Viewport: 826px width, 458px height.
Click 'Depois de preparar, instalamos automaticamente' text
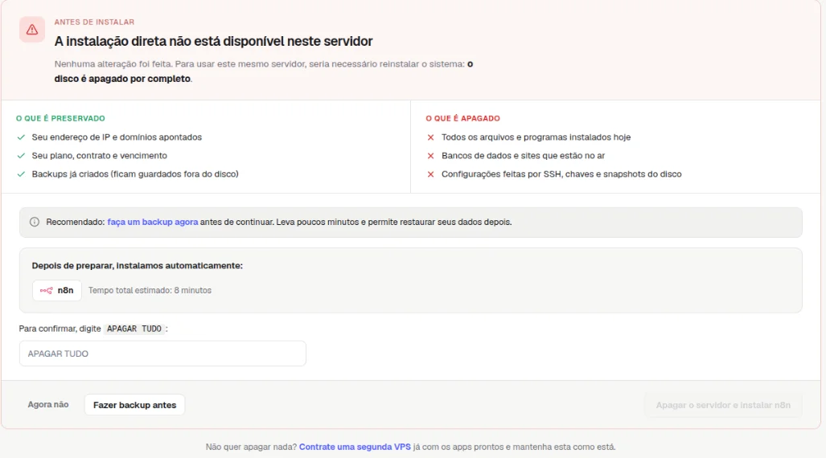[x=137, y=266]
